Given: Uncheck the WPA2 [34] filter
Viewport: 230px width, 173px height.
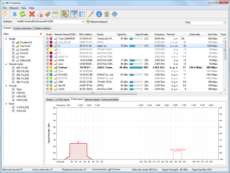Looking at the screenshot, I should [13, 100].
